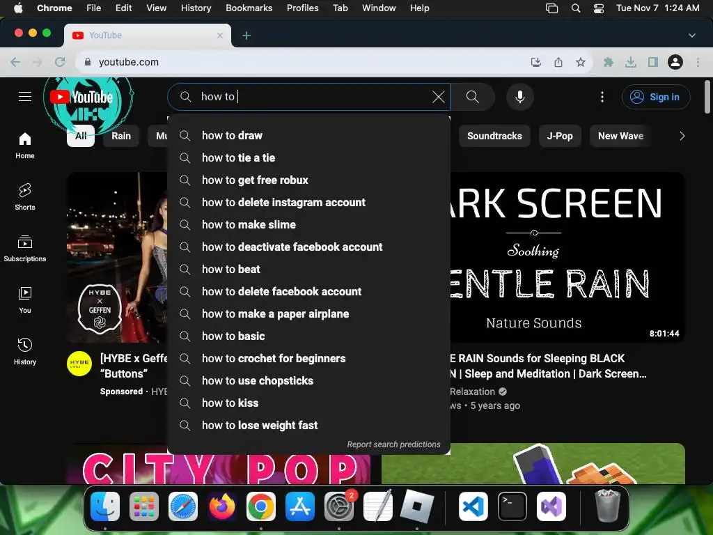713x535 pixels.
Task: Open rain sounds video title link
Action: coord(548,366)
